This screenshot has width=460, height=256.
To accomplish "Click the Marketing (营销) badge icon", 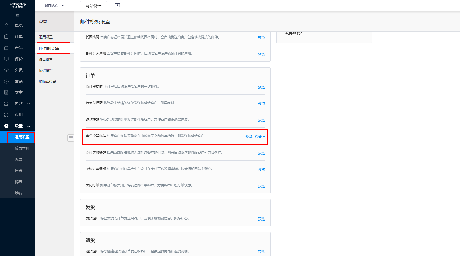I will coord(6,81).
